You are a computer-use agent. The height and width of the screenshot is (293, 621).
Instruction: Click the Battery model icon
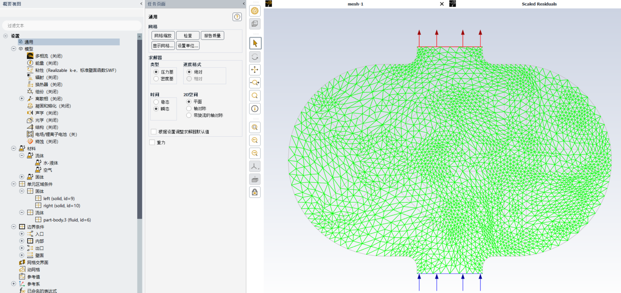(30, 134)
